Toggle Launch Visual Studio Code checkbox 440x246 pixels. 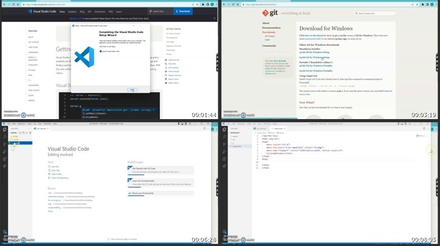click(101, 51)
